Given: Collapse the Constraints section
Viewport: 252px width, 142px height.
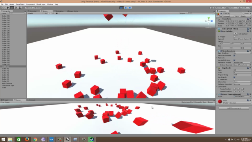Looking at the screenshot, I should (x=217, y=87).
